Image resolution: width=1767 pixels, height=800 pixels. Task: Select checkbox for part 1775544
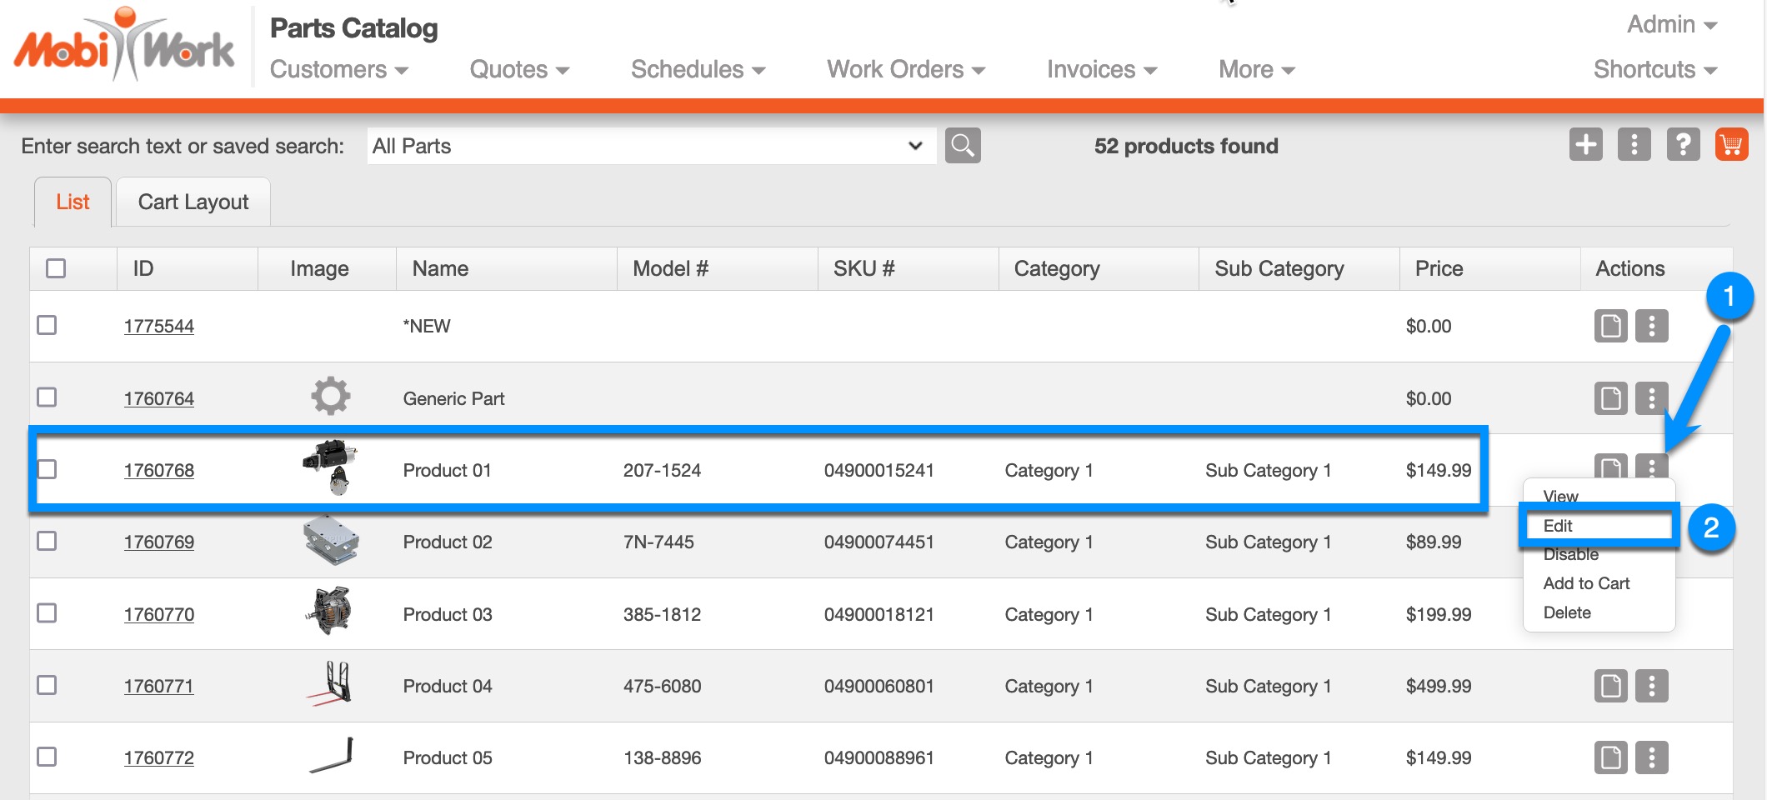click(48, 325)
